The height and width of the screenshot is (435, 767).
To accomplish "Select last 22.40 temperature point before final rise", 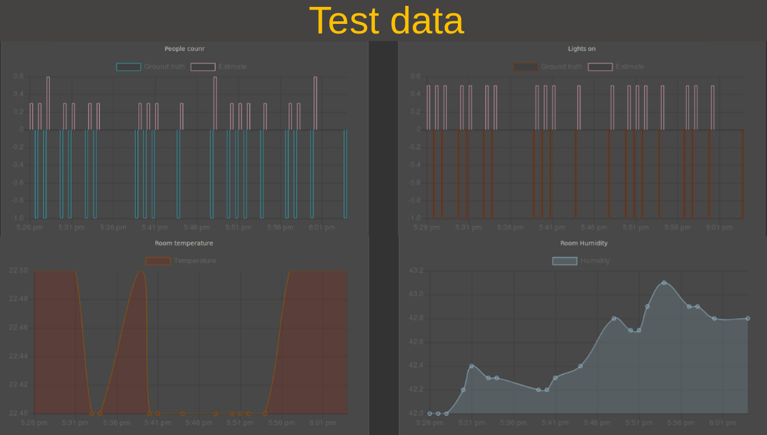I will [x=265, y=413].
